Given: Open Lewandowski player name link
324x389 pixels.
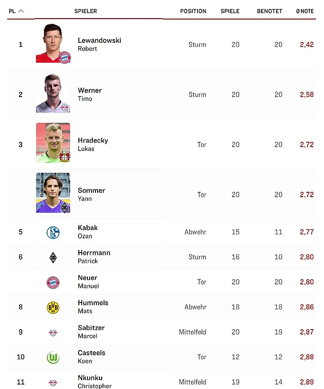Looking at the screenshot, I should point(99,40).
